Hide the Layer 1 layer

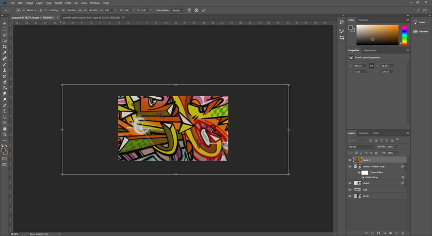[x=350, y=160]
